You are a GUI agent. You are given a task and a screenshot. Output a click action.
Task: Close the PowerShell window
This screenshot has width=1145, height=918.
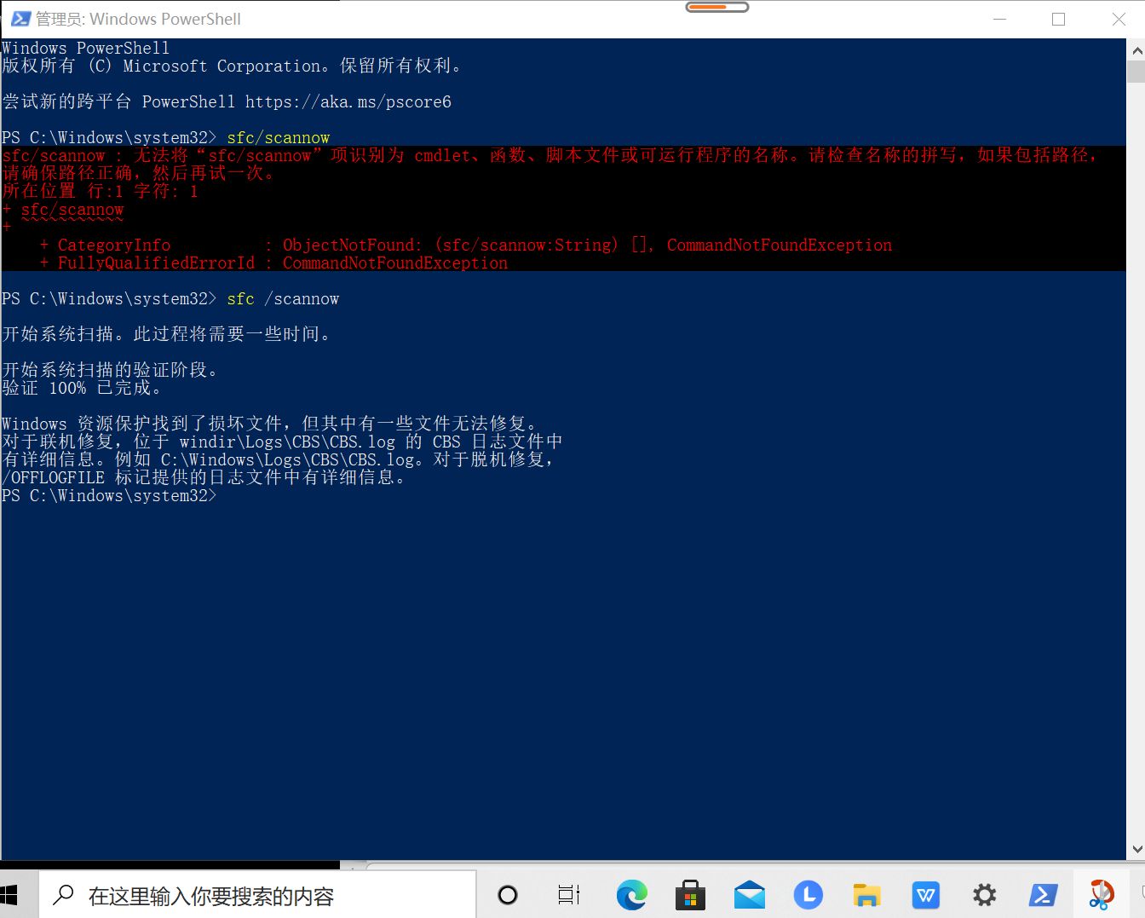1119,19
